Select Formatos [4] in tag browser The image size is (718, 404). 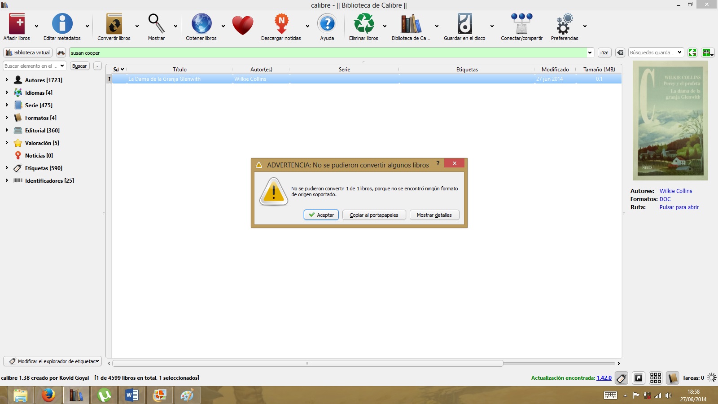click(x=41, y=118)
